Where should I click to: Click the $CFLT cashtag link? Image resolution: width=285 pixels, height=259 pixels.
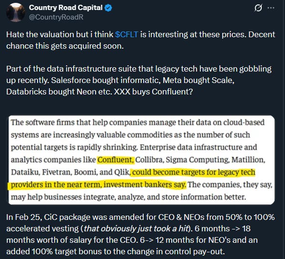point(127,34)
